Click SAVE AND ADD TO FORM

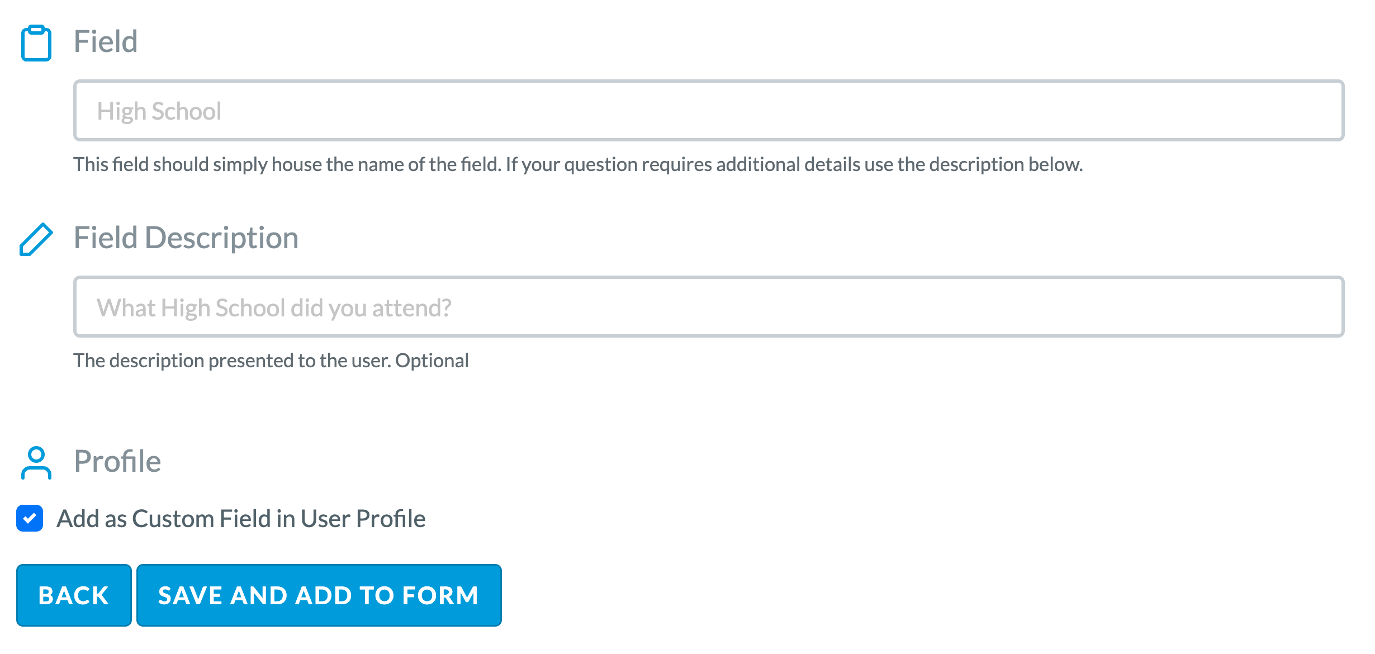[319, 595]
